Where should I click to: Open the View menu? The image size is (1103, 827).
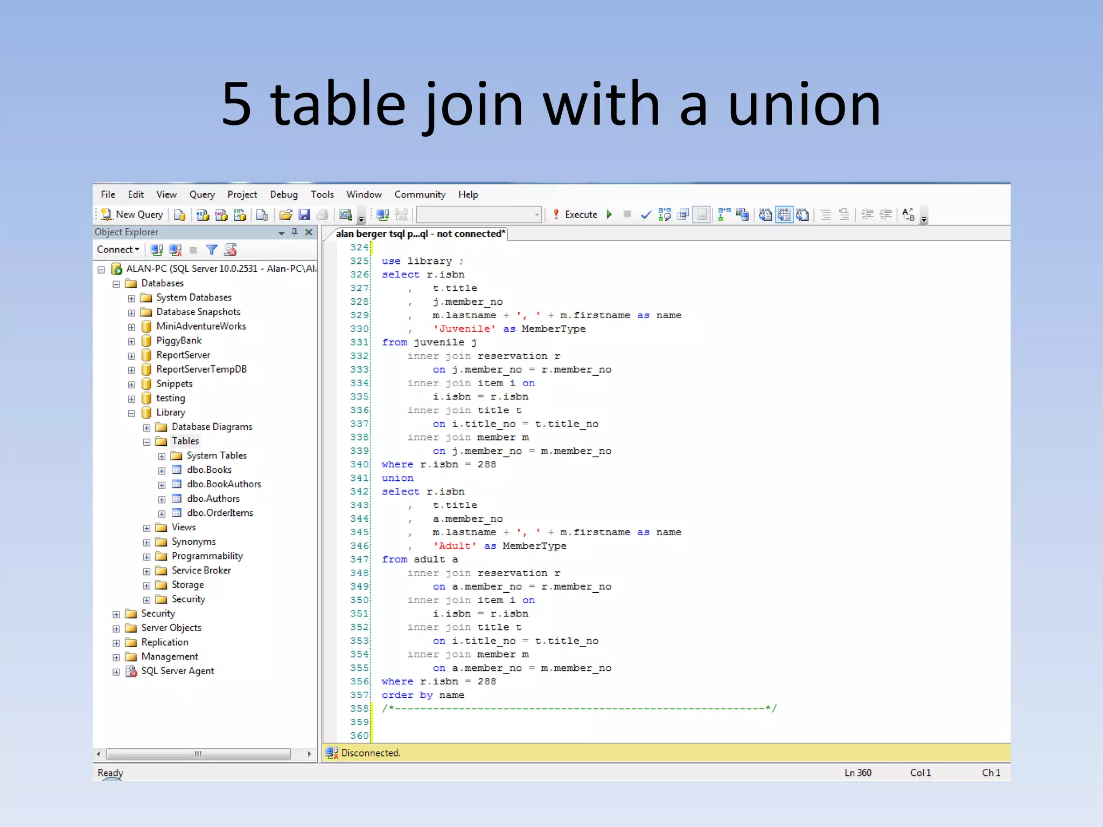(166, 194)
